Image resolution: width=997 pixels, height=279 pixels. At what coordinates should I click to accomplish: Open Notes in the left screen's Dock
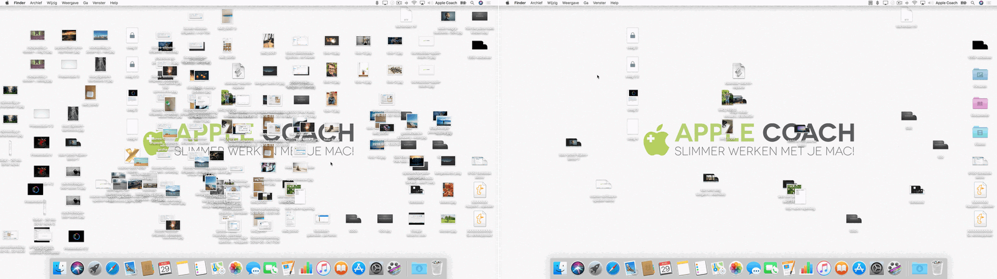183,268
